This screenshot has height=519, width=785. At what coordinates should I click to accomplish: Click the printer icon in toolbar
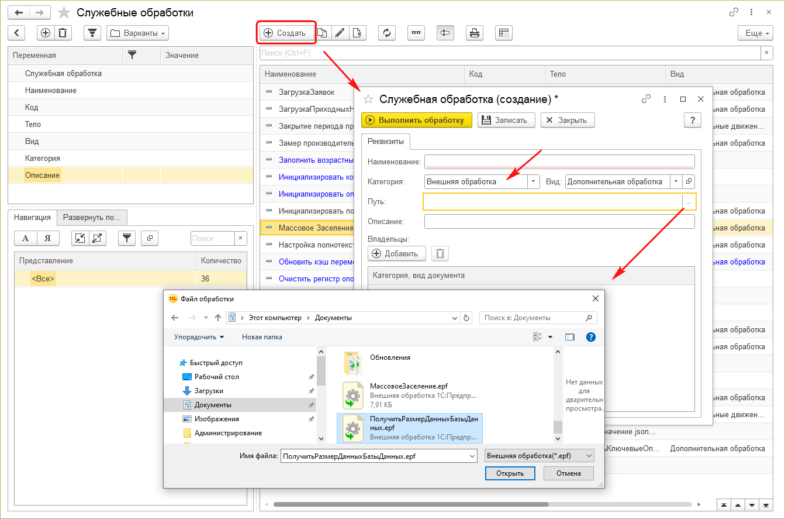click(475, 33)
